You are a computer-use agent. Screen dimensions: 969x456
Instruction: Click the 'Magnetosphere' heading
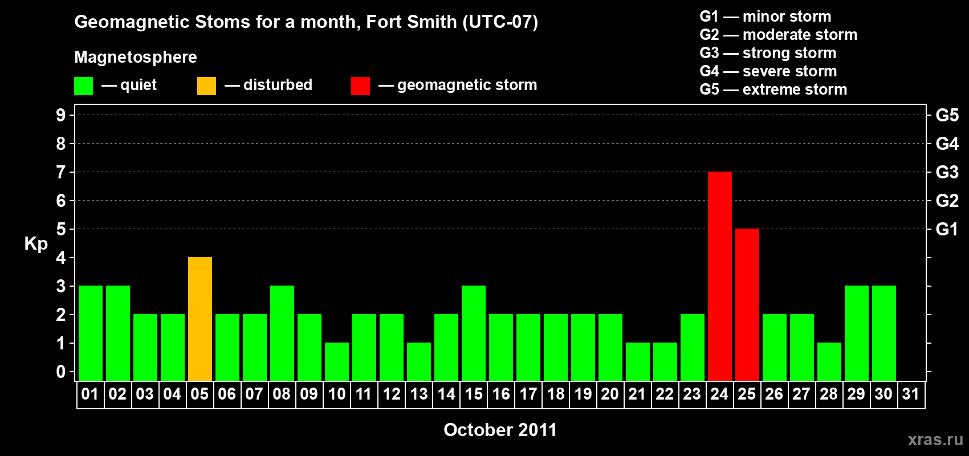(x=136, y=57)
